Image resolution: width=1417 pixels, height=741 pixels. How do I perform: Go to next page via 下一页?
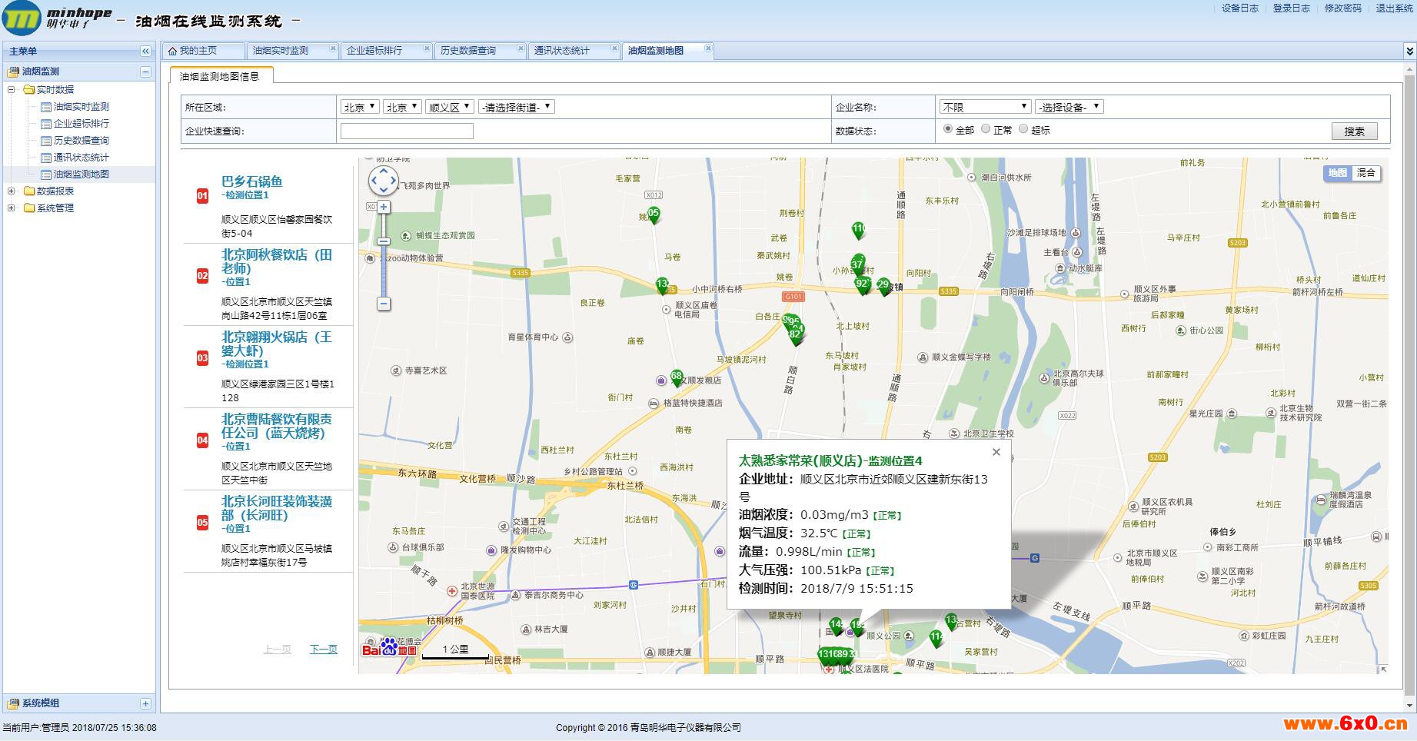coord(324,650)
